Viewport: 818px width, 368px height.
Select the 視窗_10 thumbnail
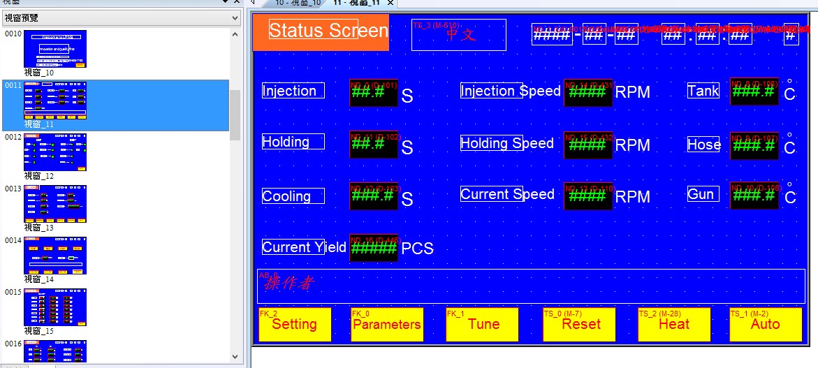pyautogui.click(x=55, y=49)
